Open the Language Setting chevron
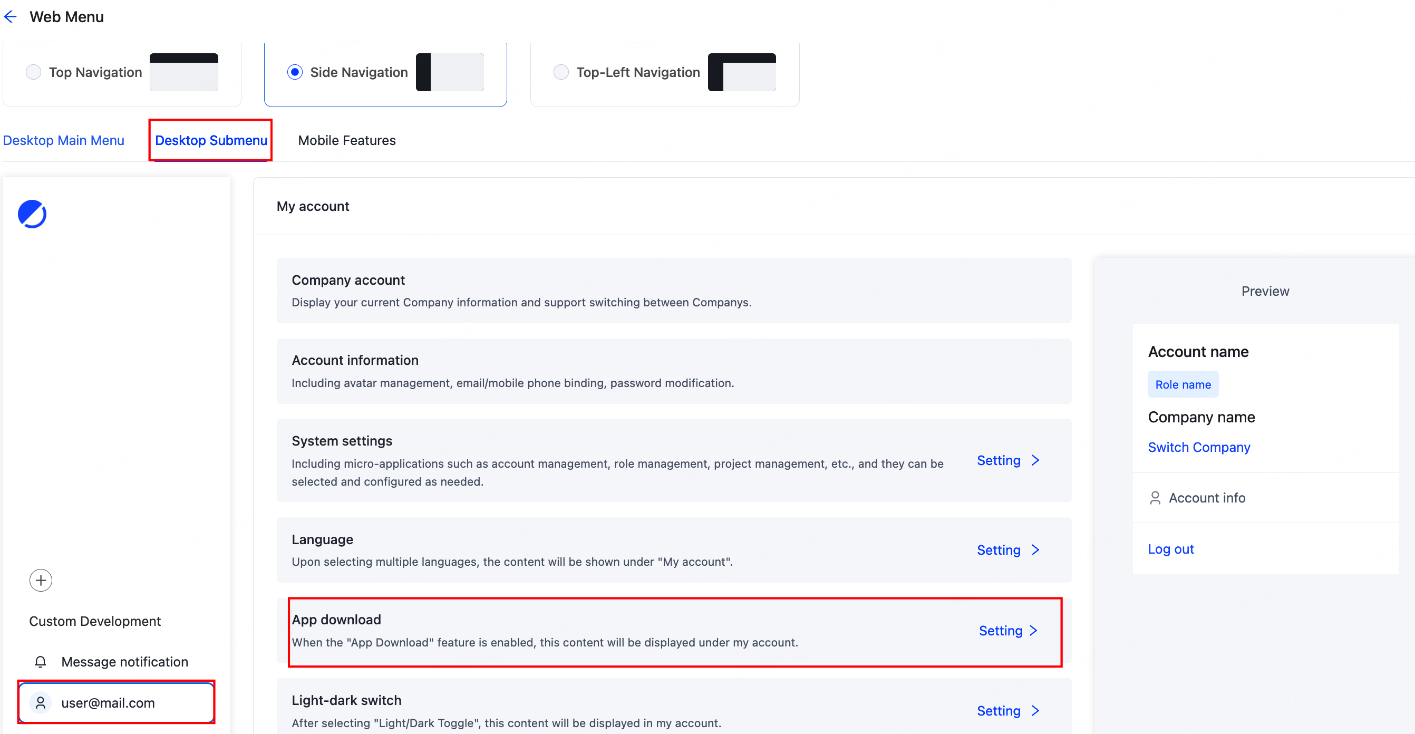 1036,550
